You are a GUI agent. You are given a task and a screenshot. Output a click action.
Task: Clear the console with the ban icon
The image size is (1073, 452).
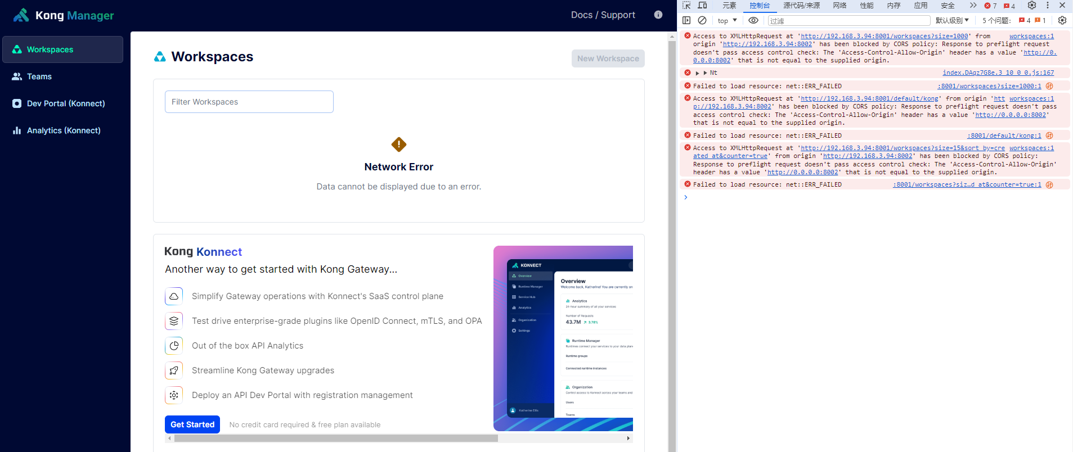click(702, 20)
